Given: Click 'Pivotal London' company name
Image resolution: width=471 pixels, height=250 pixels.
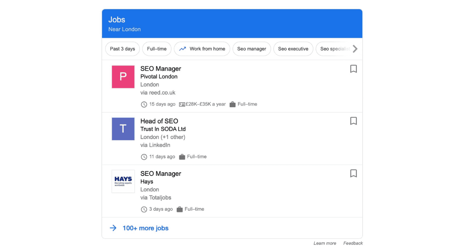Looking at the screenshot, I should [x=159, y=77].
